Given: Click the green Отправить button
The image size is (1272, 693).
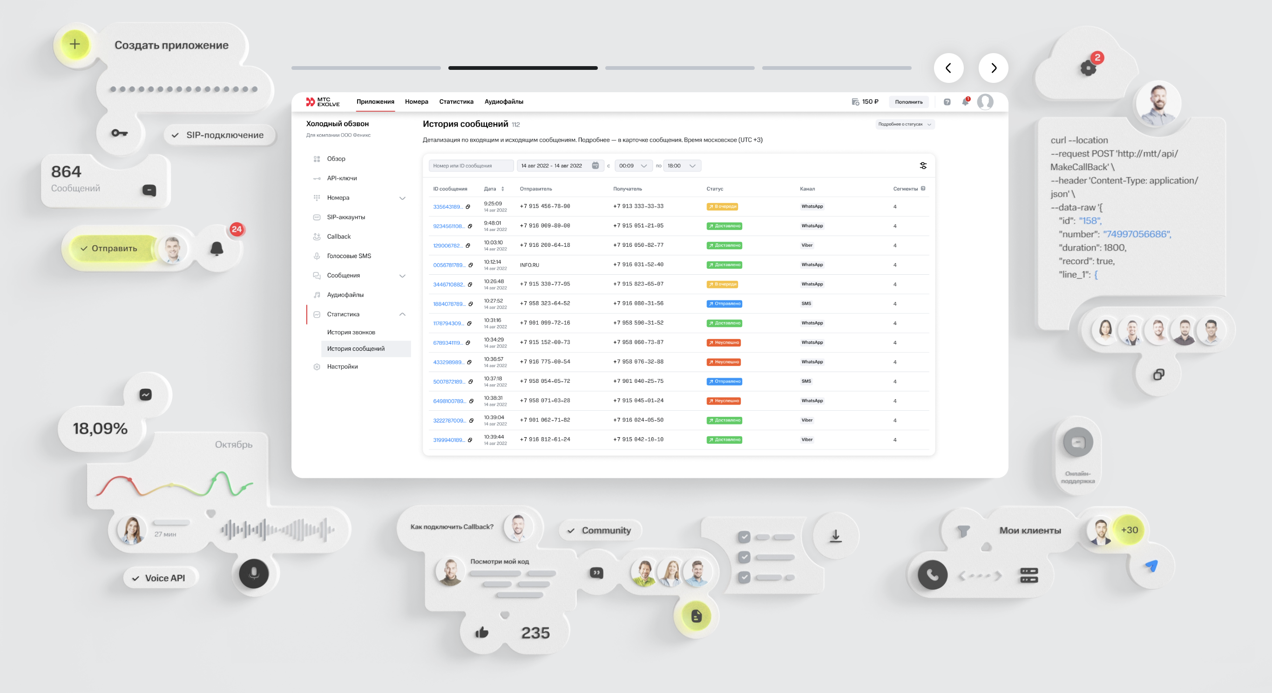Looking at the screenshot, I should point(113,248).
